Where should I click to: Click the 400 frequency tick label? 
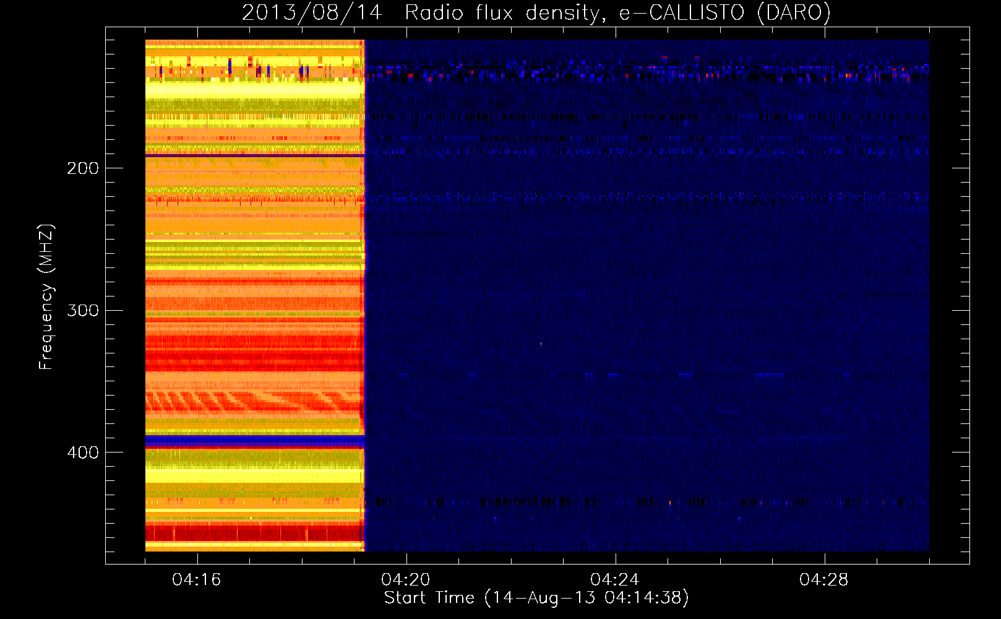(x=83, y=452)
